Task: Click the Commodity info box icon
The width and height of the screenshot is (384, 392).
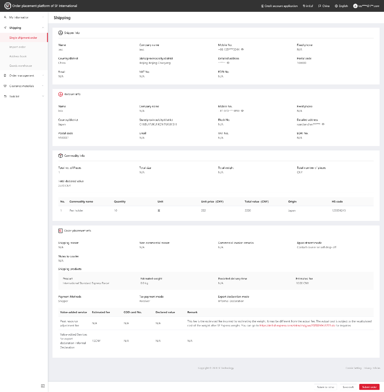Action: pos(60,156)
